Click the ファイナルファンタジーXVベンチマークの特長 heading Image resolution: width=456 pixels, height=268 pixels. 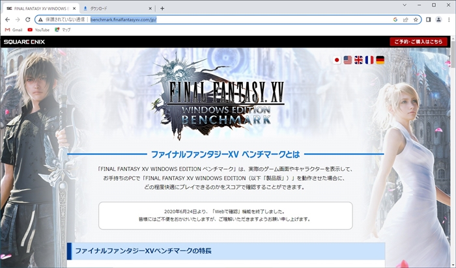pyautogui.click(x=143, y=251)
